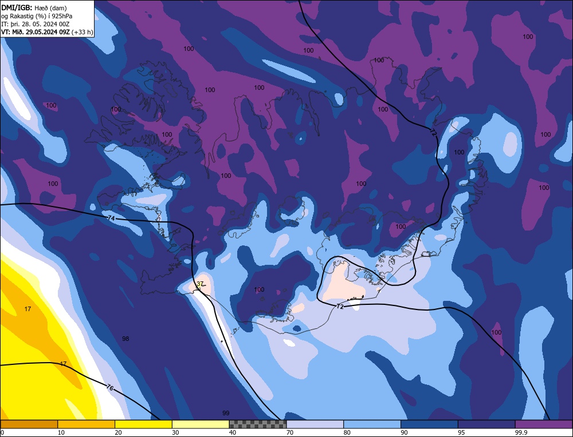The width and height of the screenshot is (573, 437).
Task: Click the dark navy 95–99.9 legend swatch
Action: [486, 424]
